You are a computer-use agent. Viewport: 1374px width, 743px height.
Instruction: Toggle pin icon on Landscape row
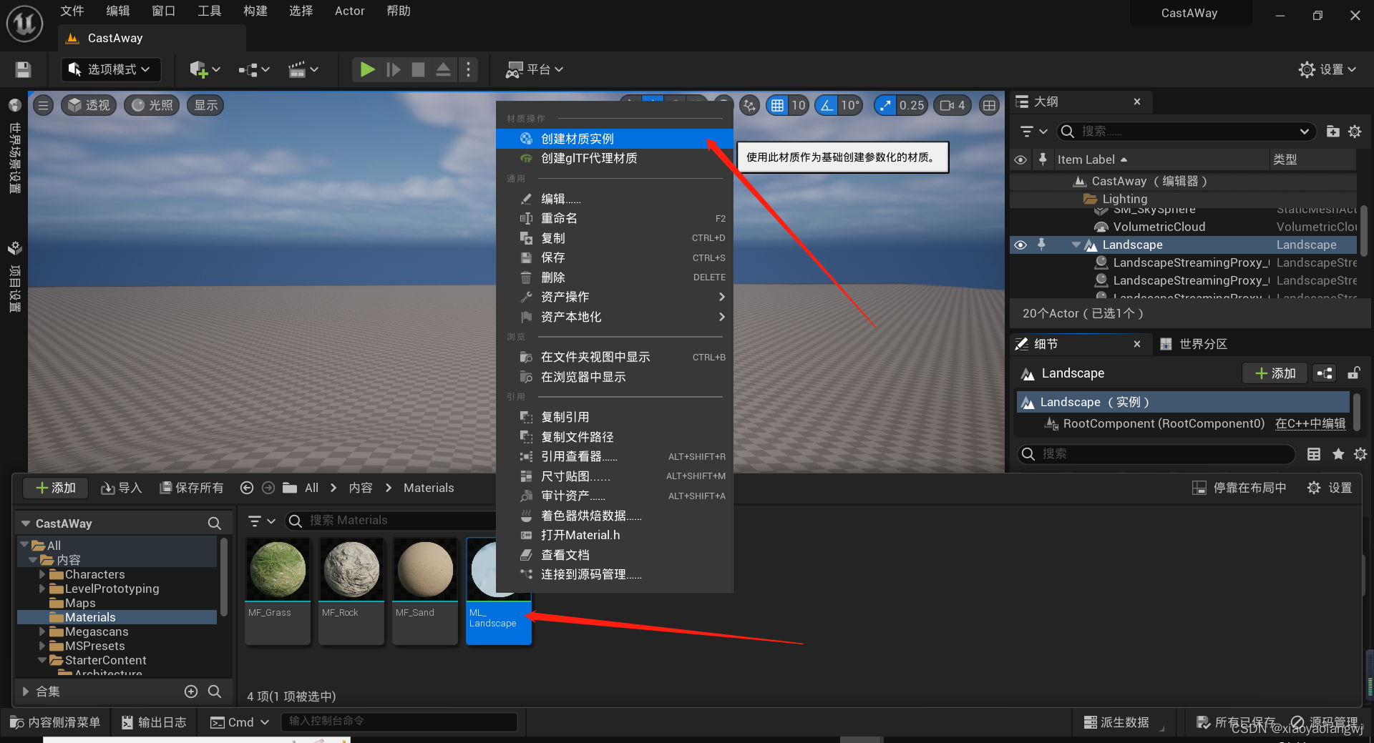[x=1041, y=245]
